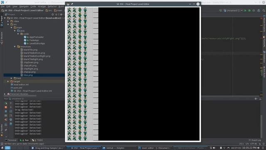This screenshot has height=150, width=266.
Task: Click the main breadcrumb in navigation bar
Action: pyautogui.click(x=58, y=10)
